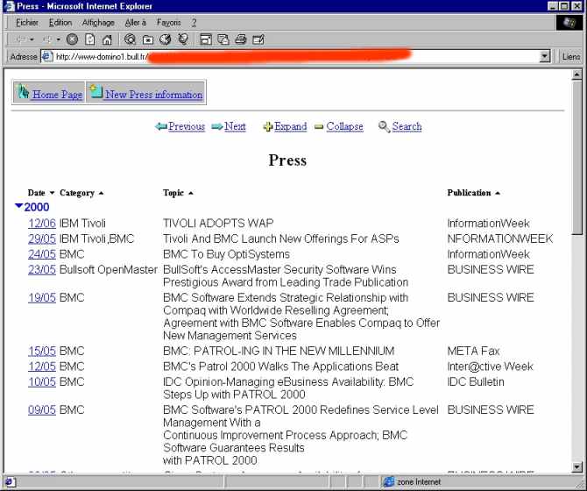
Task: Open the Aller à menu
Action: pos(136,23)
